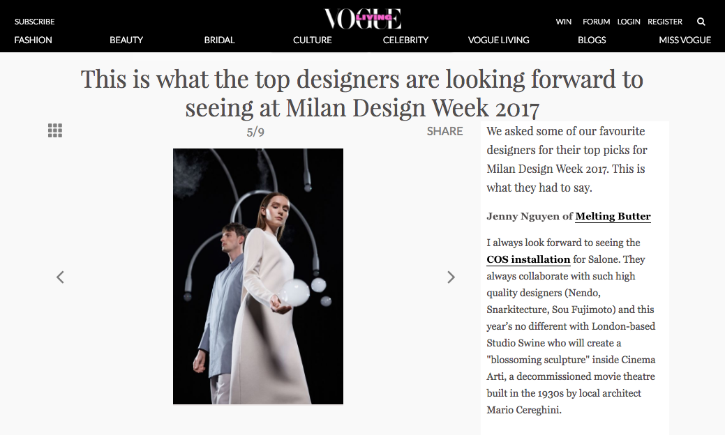Go to the previous gallery image arrow
Screen dimensions: 725x435
pyautogui.click(x=60, y=277)
